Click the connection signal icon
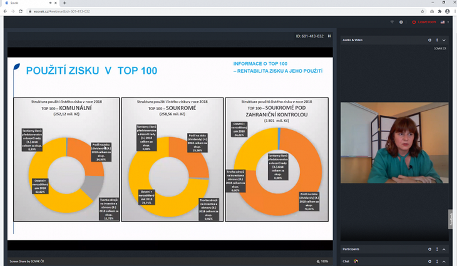 [393, 22]
